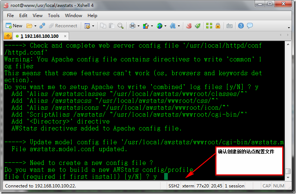Image resolution: width=296 pixels, height=194 pixels.
Task: Click 'Connected to 192.168.100.100:22.' status text
Action: coord(40,186)
